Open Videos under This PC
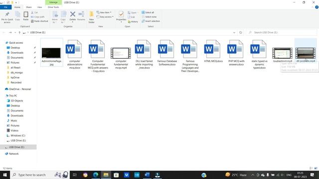 pyautogui.click(x=14, y=130)
